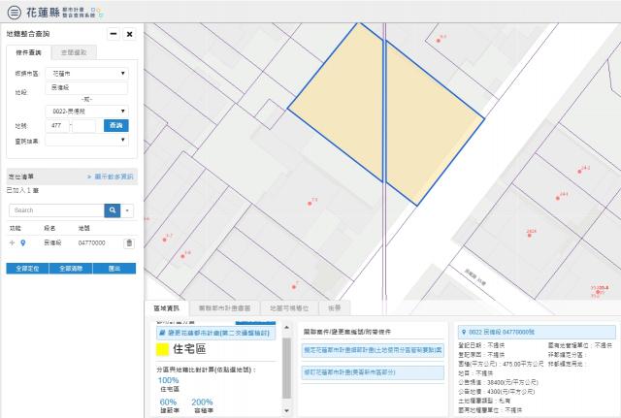Viewport: 621px width, 418px height.
Task: Open the hamburger main menu
Action: point(12,11)
